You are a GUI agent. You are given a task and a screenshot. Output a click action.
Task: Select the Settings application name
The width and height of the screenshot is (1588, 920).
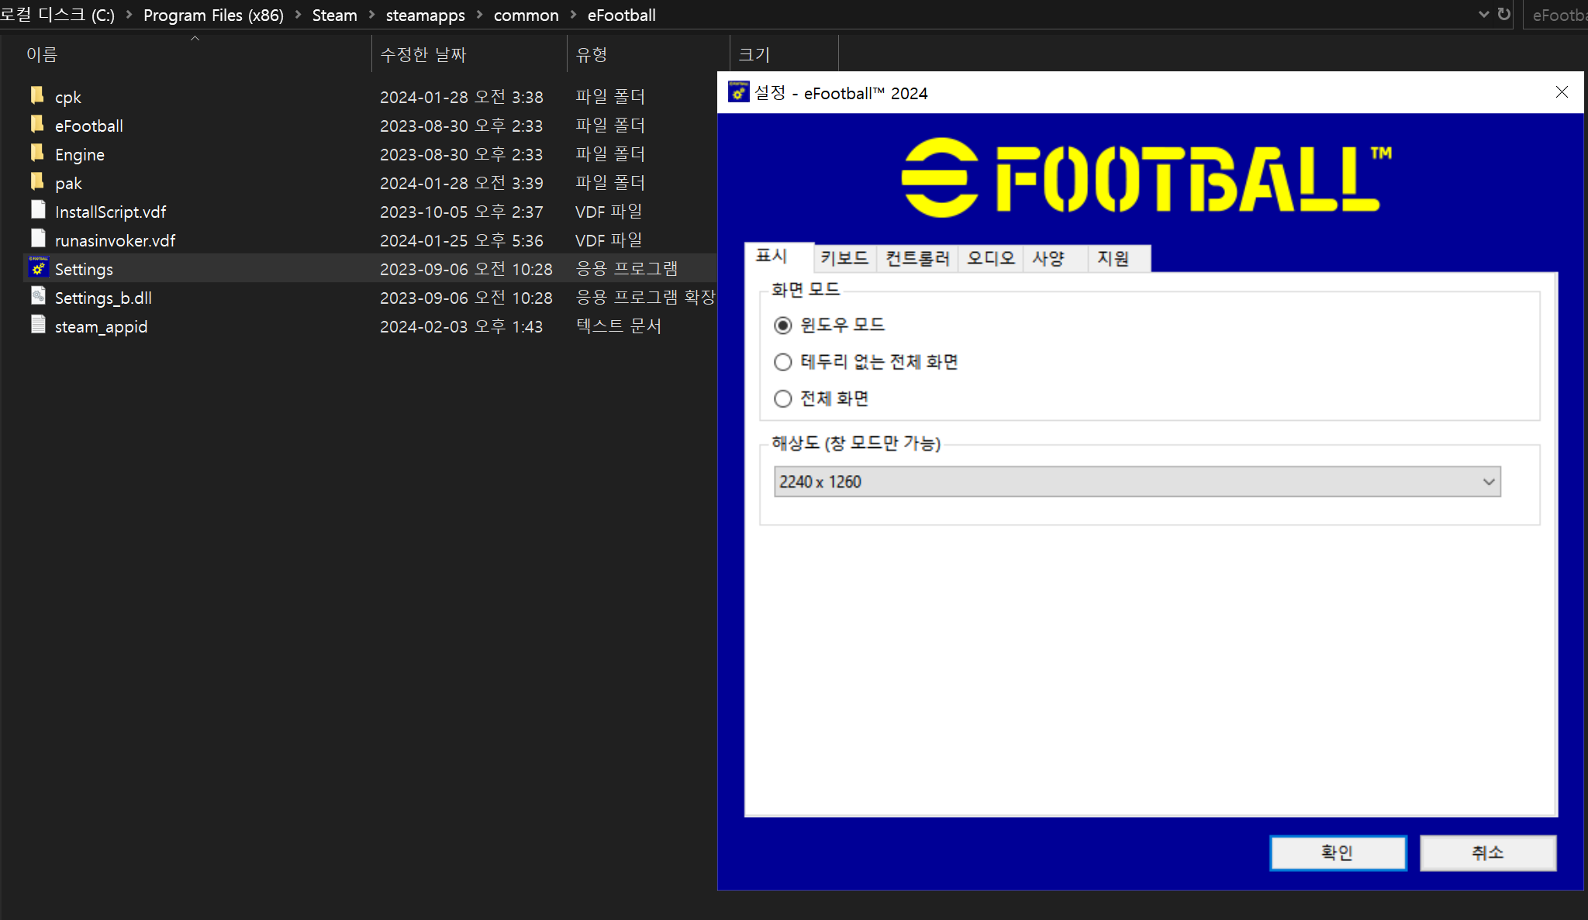[84, 269]
